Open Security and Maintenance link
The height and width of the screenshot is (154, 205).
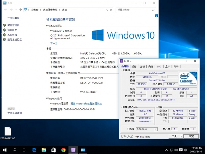point(15,113)
